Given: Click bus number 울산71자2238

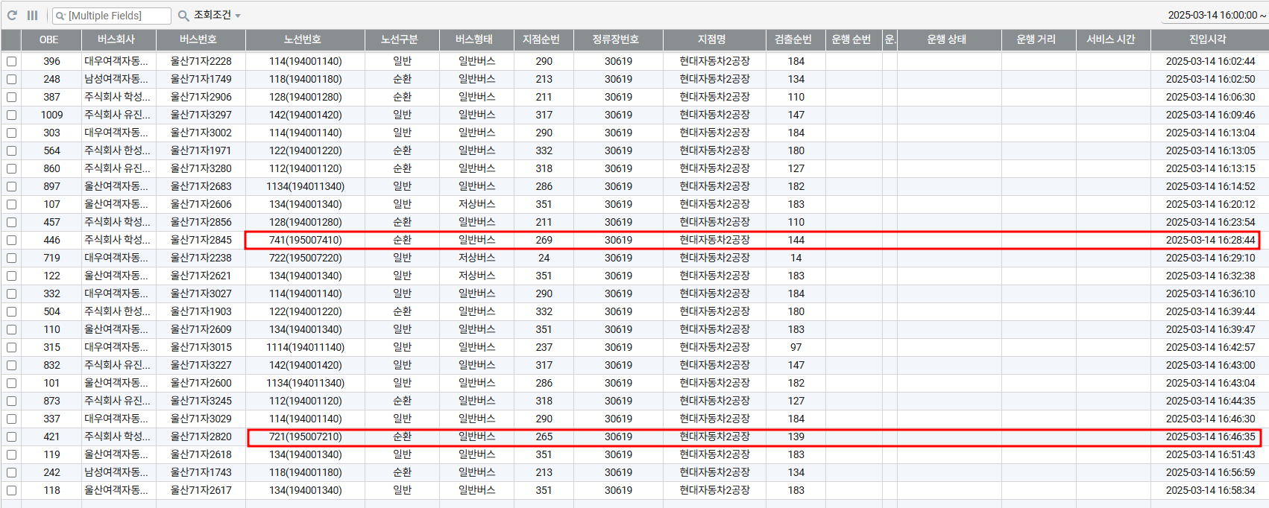Looking at the screenshot, I should pyautogui.click(x=201, y=258).
